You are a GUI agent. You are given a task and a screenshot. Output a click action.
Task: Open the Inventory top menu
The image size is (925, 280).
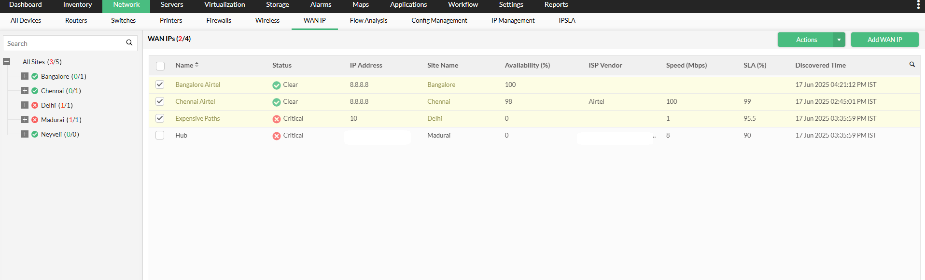77,5
